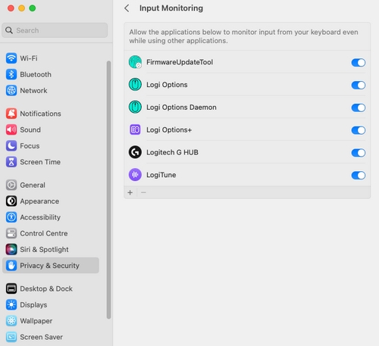The image size is (379, 346).
Task: Remove application with minus button
Action: click(143, 192)
